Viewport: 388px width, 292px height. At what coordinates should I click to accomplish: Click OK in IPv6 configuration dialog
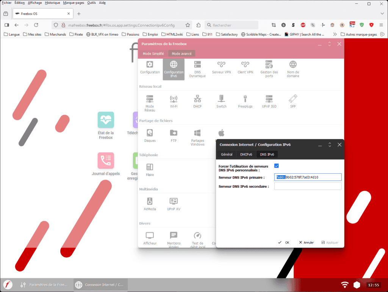283,242
